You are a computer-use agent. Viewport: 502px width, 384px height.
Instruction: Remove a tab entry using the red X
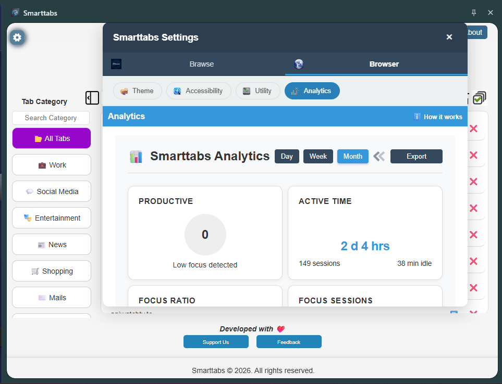(473, 129)
